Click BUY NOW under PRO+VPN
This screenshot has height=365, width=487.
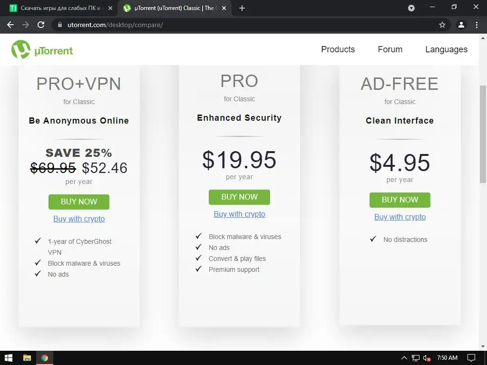point(79,202)
